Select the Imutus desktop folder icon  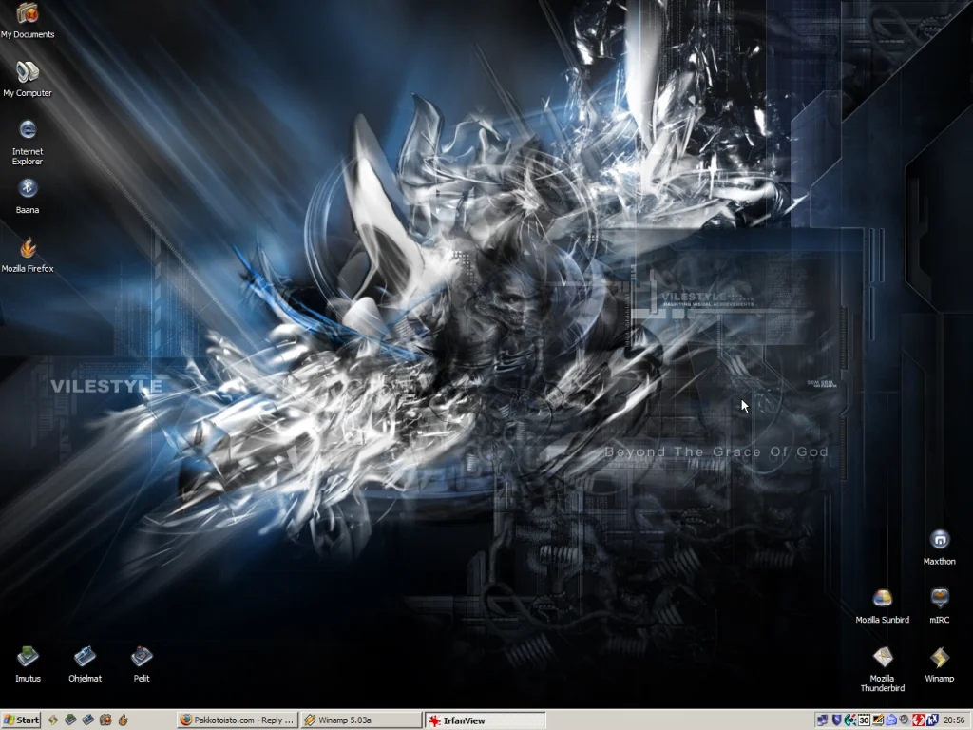pos(28,657)
